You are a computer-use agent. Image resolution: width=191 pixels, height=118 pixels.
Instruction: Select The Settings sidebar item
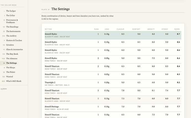pos(11,63)
